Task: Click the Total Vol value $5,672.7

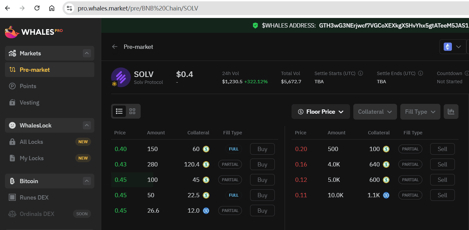Action: (x=291, y=82)
